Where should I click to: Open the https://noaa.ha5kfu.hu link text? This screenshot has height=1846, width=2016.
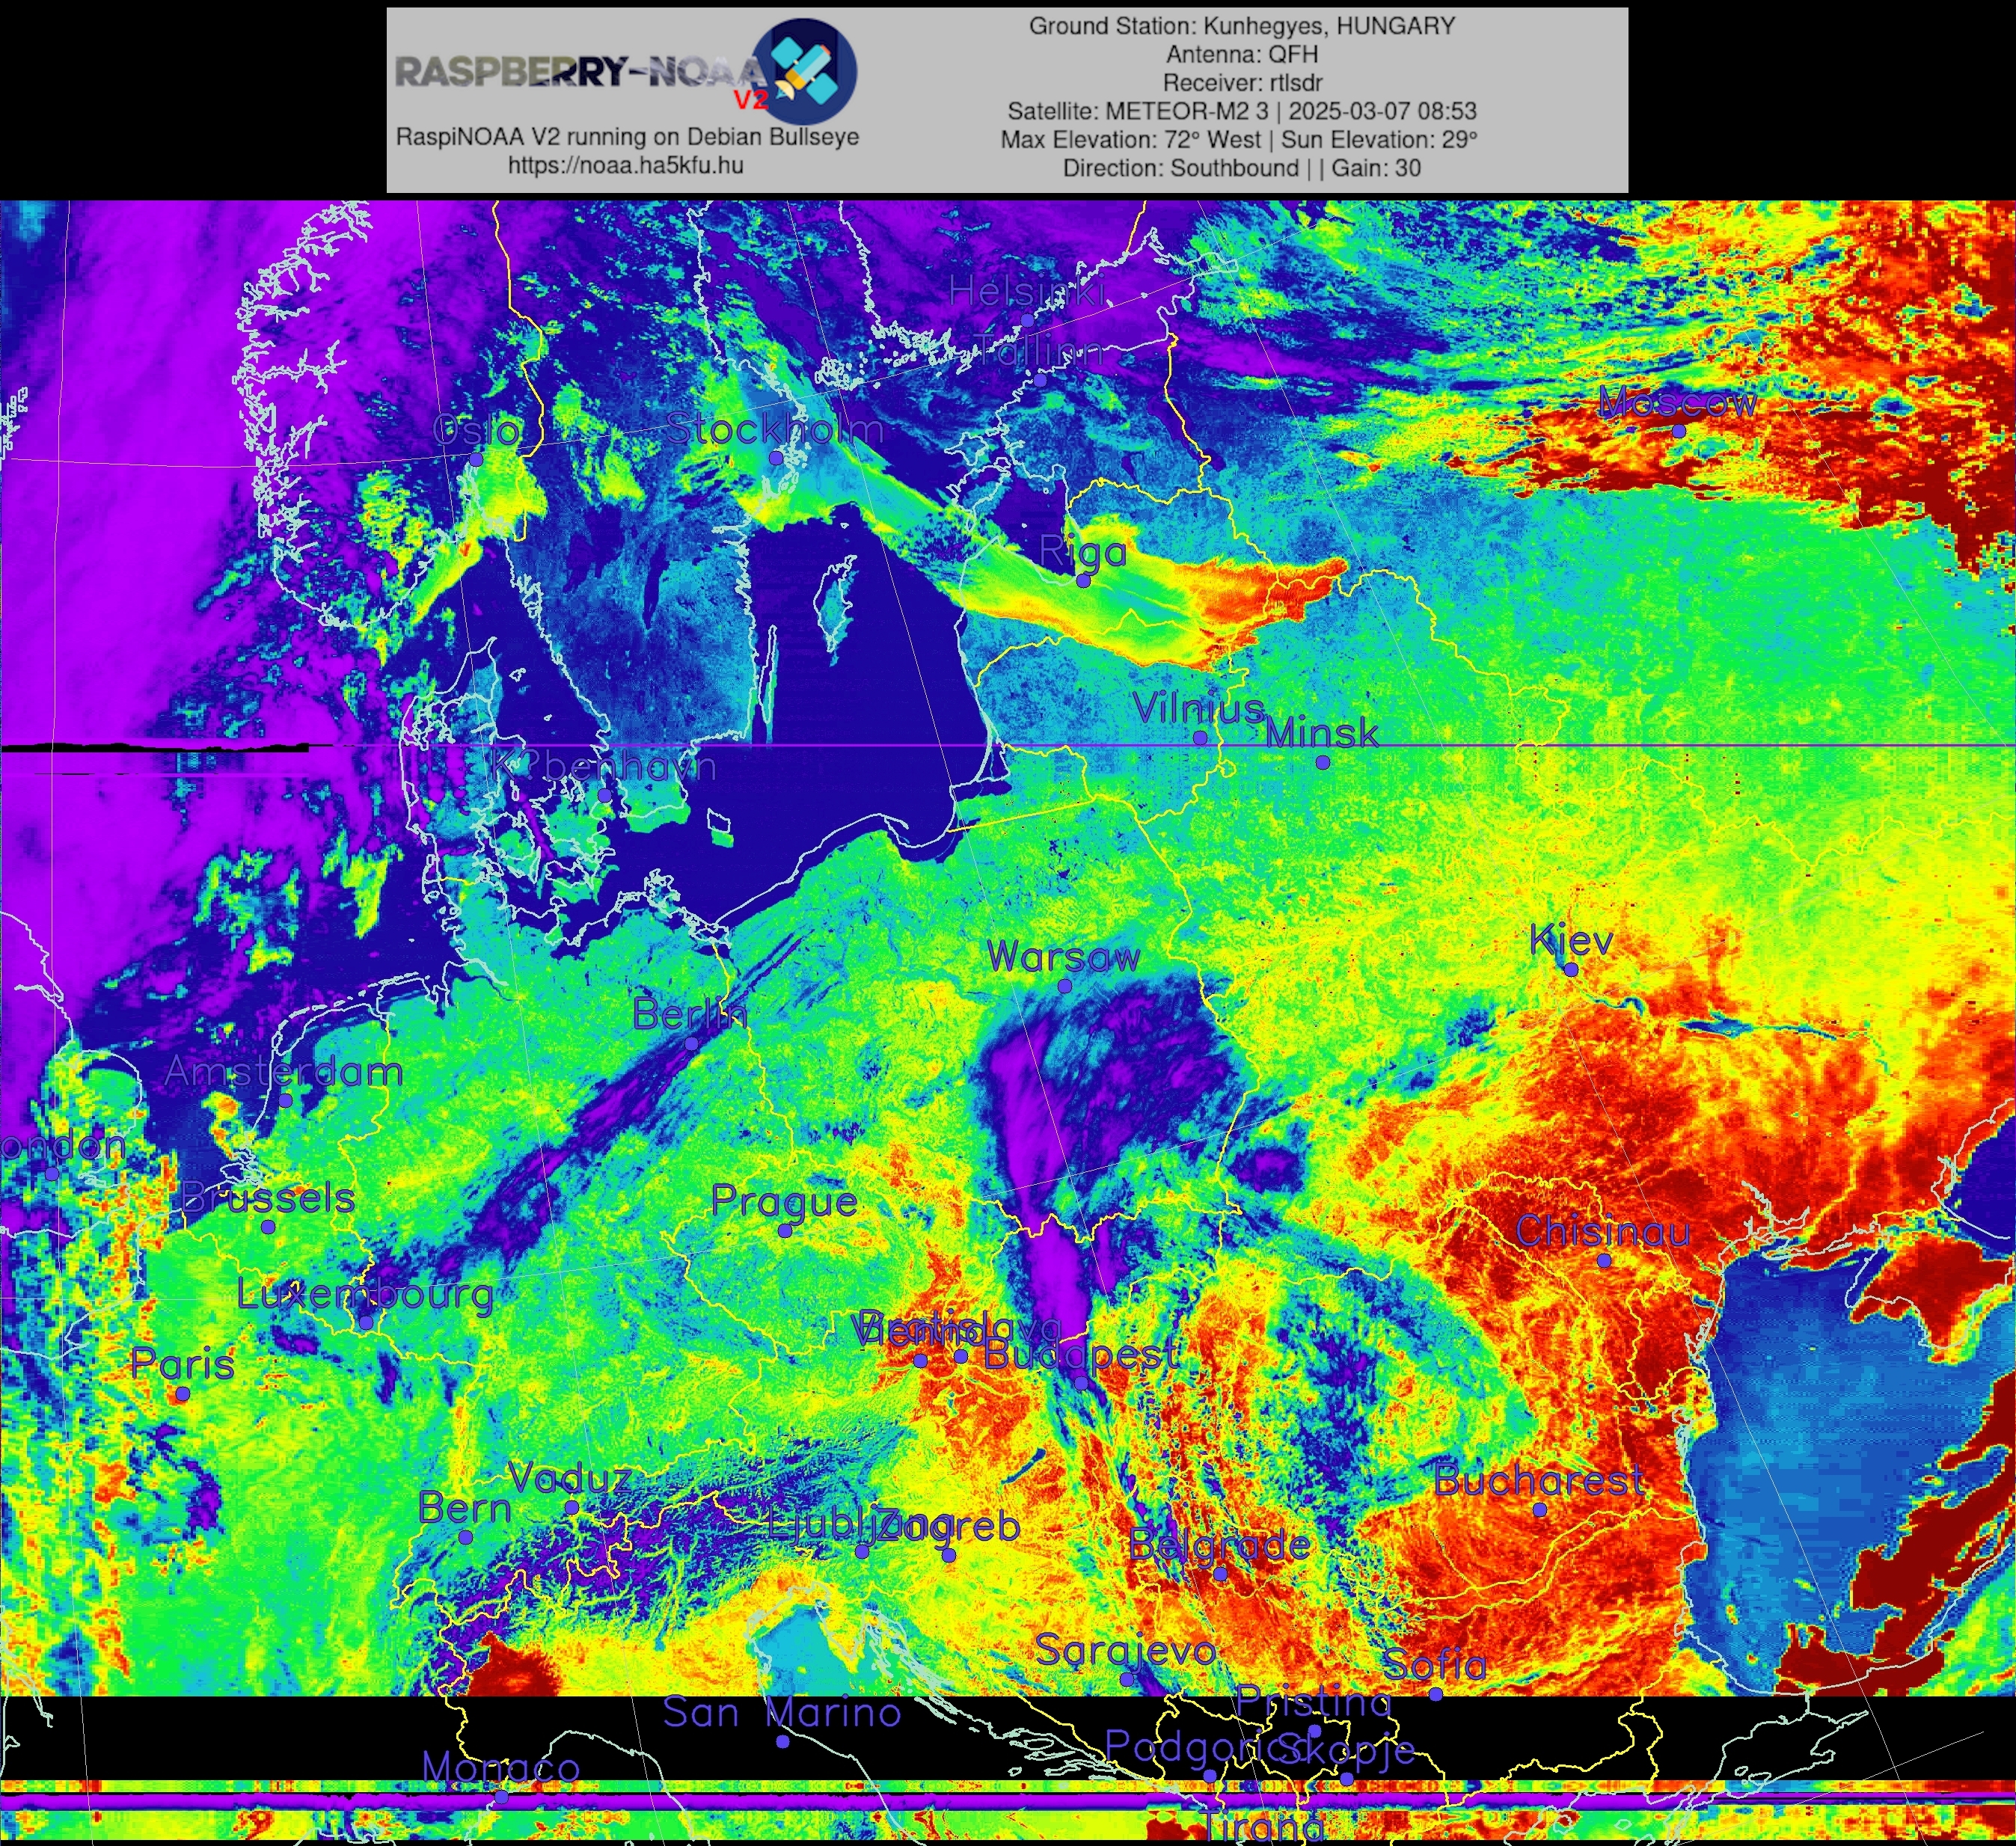pos(626,166)
